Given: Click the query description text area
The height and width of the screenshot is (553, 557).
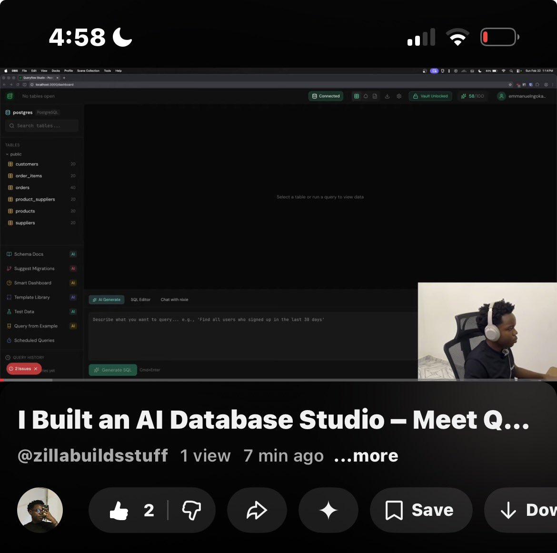Looking at the screenshot, I should [253, 336].
